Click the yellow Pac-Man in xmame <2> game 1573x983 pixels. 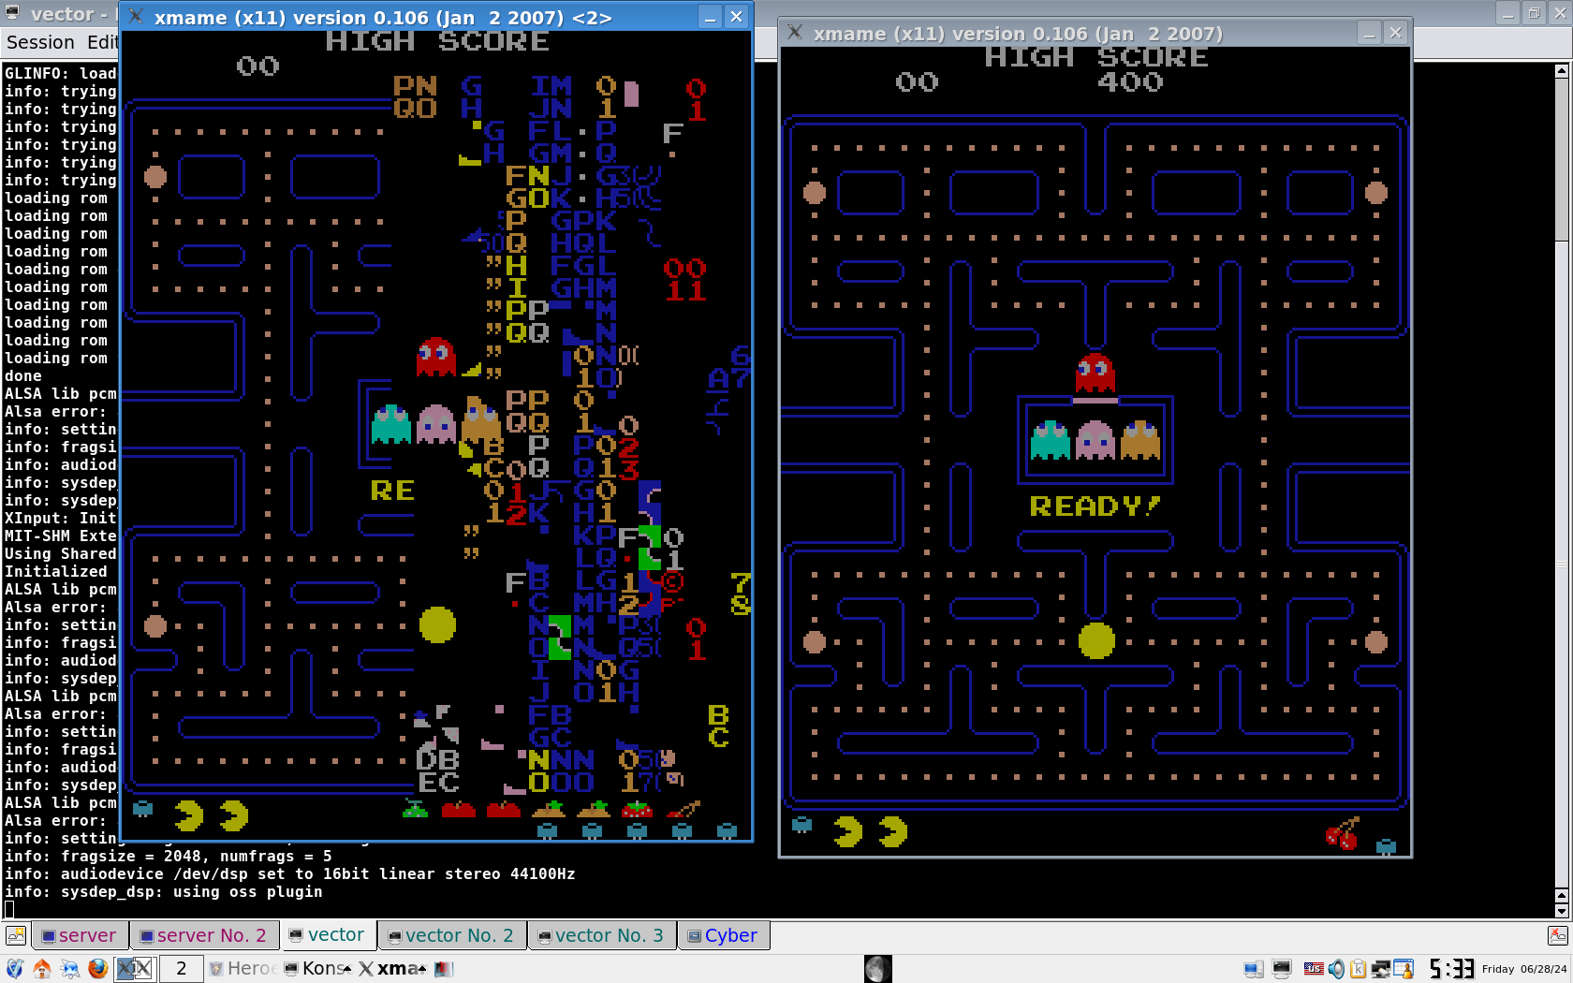(437, 624)
